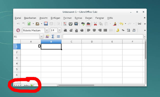
Task: Open the Name Box dropdown arrow
Action: pos(41,37)
